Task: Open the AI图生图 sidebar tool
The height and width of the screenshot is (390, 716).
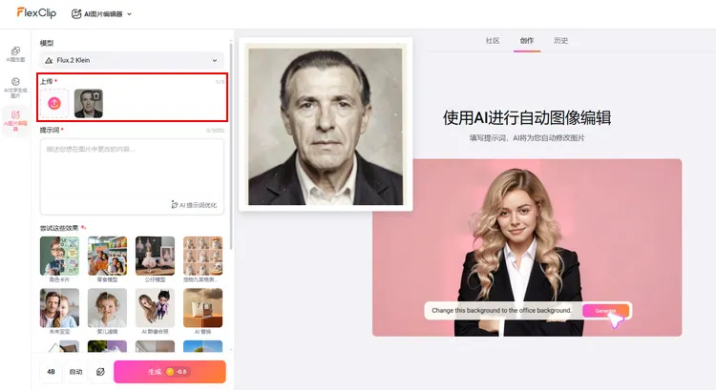Action: tap(15, 54)
